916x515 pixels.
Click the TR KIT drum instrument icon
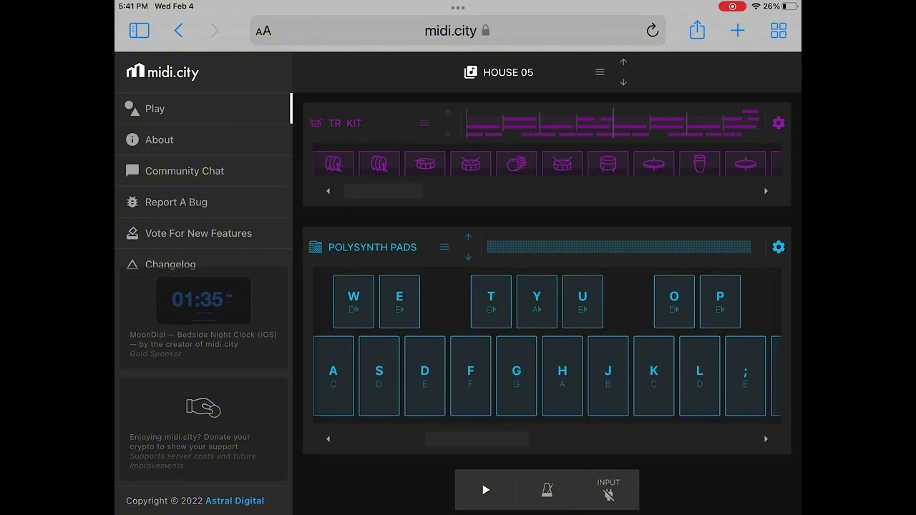click(x=316, y=123)
